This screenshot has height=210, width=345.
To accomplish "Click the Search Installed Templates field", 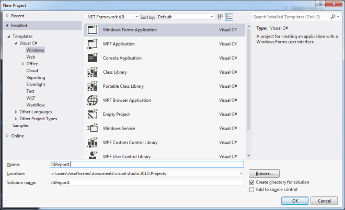I will click(x=291, y=17).
